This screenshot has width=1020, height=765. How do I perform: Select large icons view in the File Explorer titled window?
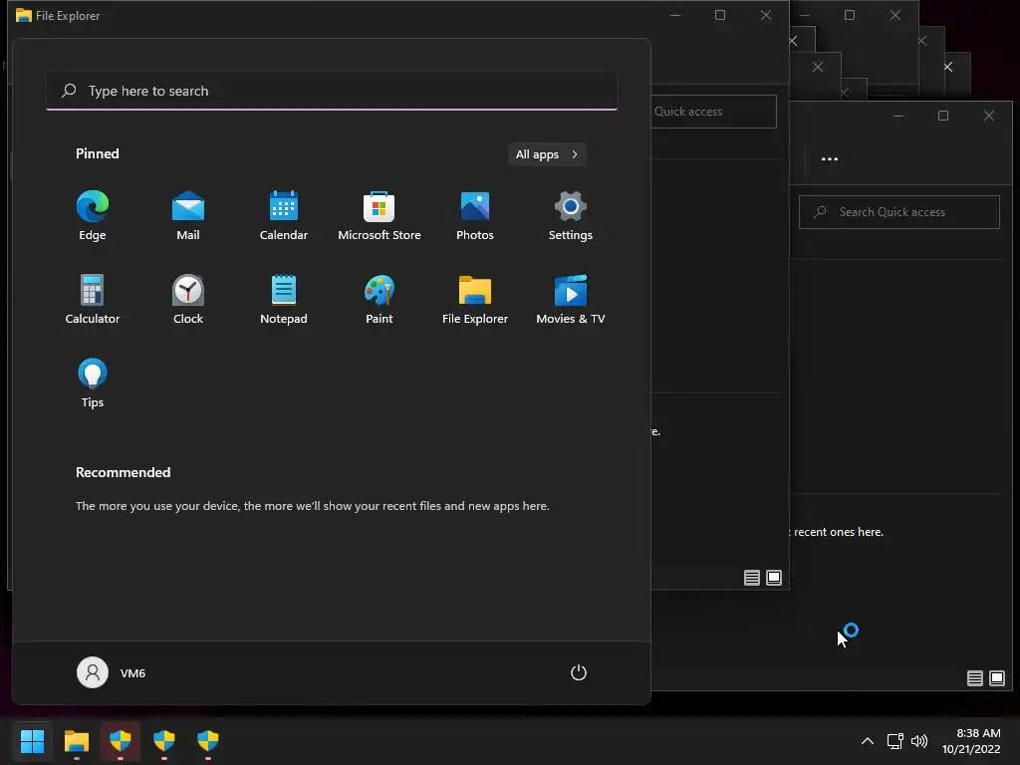tap(774, 578)
